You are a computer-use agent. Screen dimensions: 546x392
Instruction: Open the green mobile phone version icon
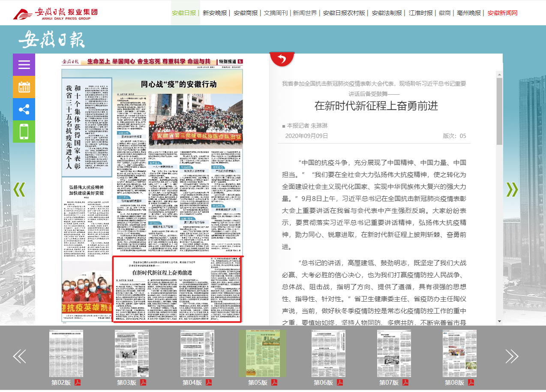(24, 132)
